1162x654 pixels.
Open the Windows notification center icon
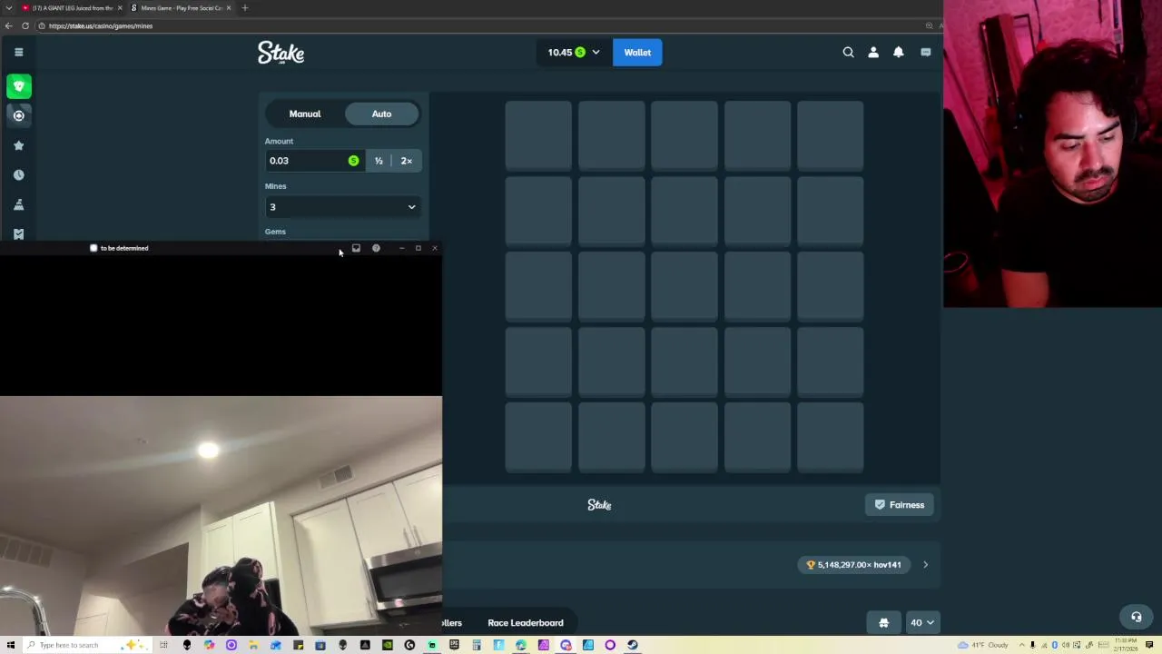click(1151, 645)
